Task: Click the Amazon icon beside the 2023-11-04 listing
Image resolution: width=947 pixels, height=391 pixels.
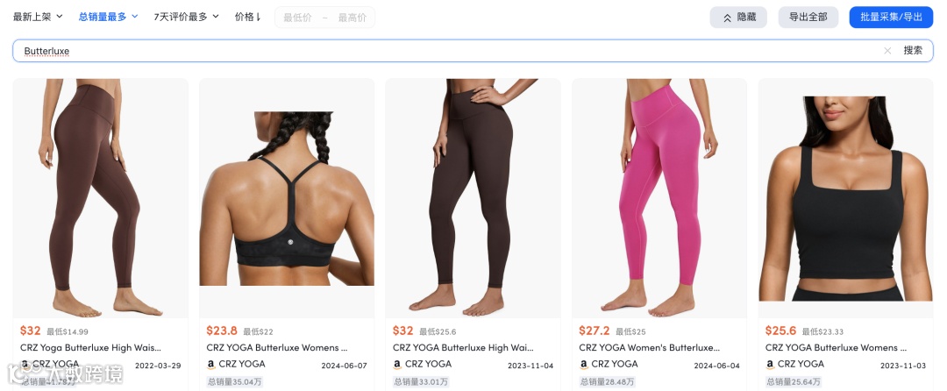Action: pyautogui.click(x=397, y=365)
